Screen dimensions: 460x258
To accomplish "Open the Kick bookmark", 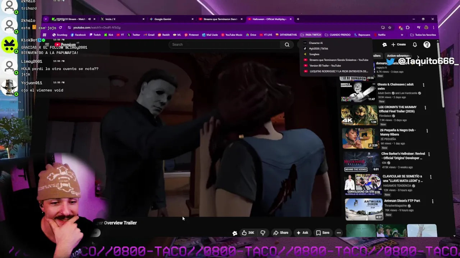I will pos(109,35).
